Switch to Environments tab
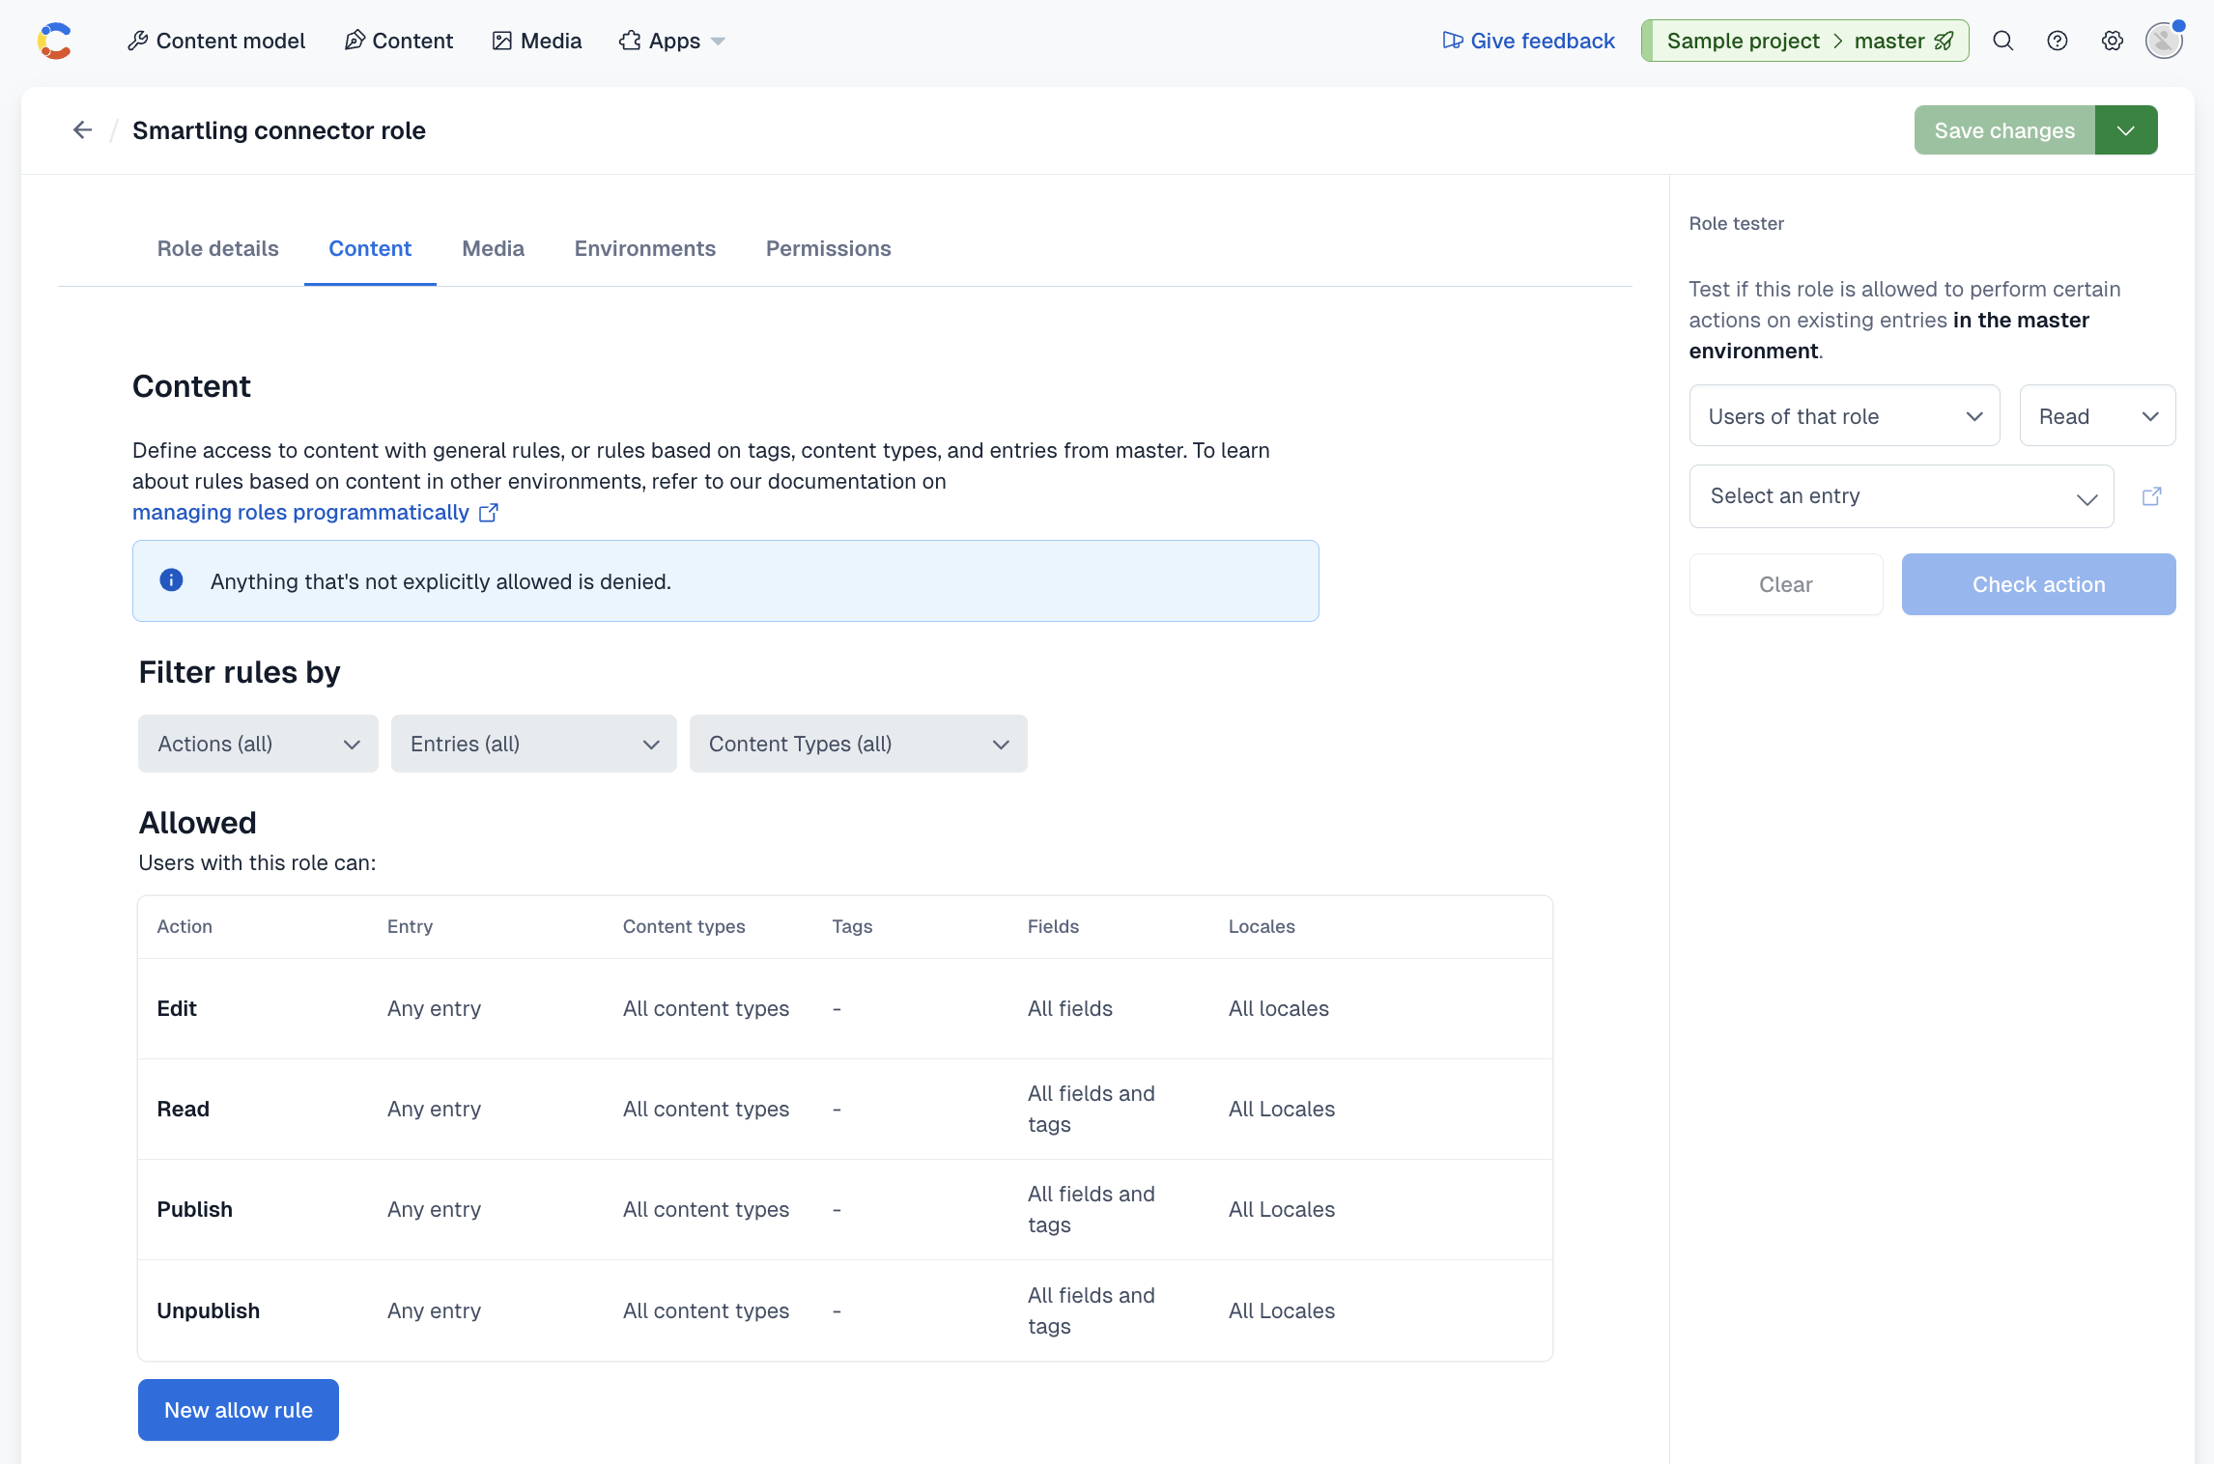The image size is (2214, 1464). pos(645,249)
